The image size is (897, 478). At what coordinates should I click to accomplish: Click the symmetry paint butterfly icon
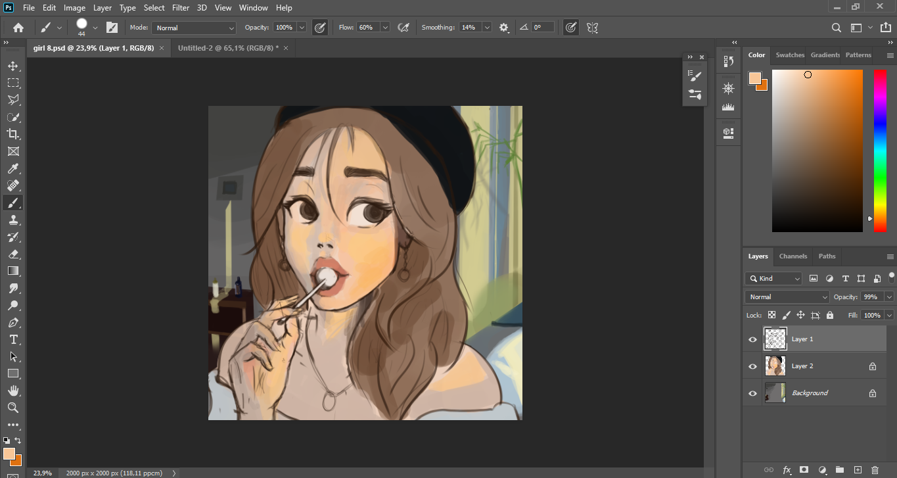pos(592,28)
